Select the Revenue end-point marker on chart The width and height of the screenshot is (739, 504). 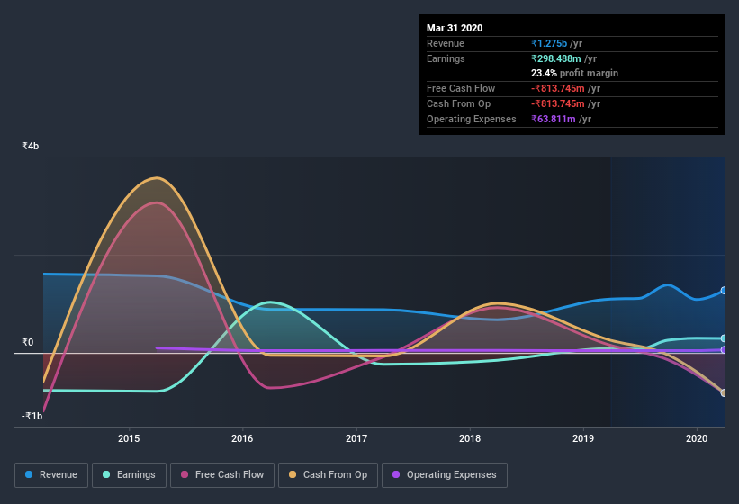click(x=723, y=291)
